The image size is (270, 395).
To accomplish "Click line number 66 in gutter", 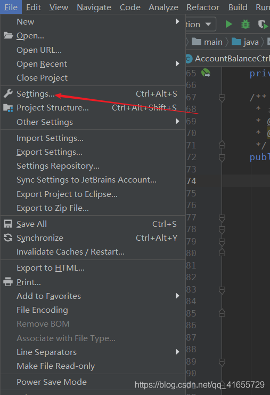I will coord(191,85).
